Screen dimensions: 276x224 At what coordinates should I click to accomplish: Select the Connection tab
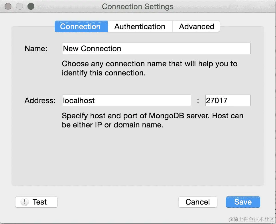coord(81,27)
